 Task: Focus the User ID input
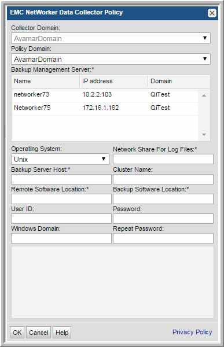click(61, 219)
